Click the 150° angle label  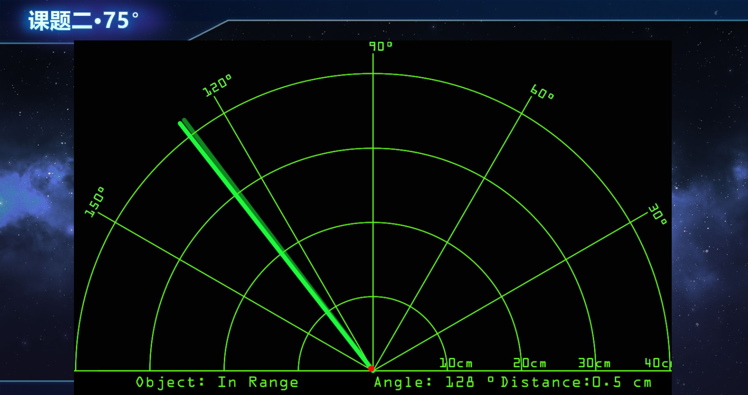(x=95, y=202)
